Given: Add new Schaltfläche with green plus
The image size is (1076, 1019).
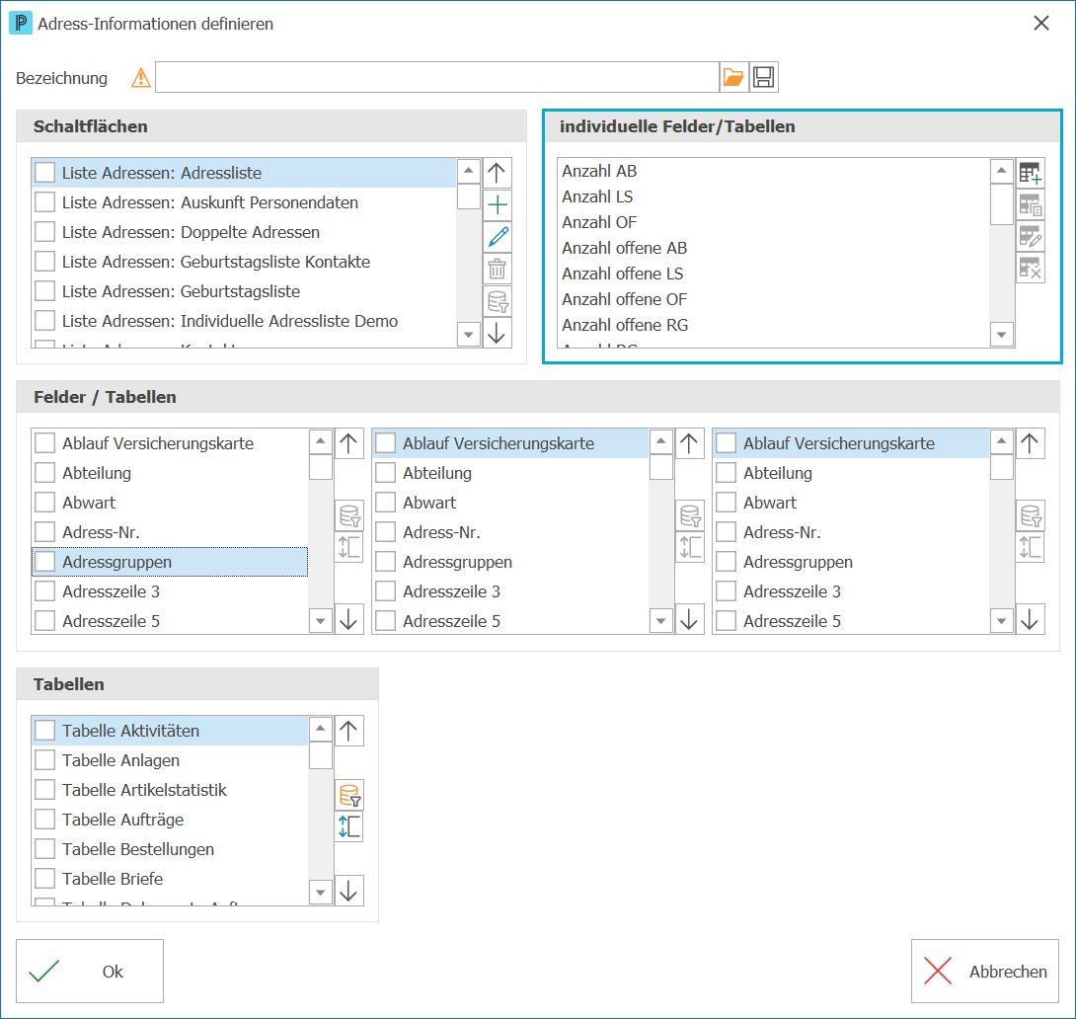Looking at the screenshot, I should pyautogui.click(x=497, y=205).
